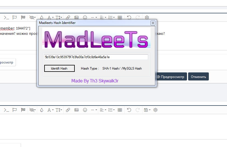The height and width of the screenshot is (147, 227).
Task: Insert table from lower toolbar
Action: pos(120,110)
